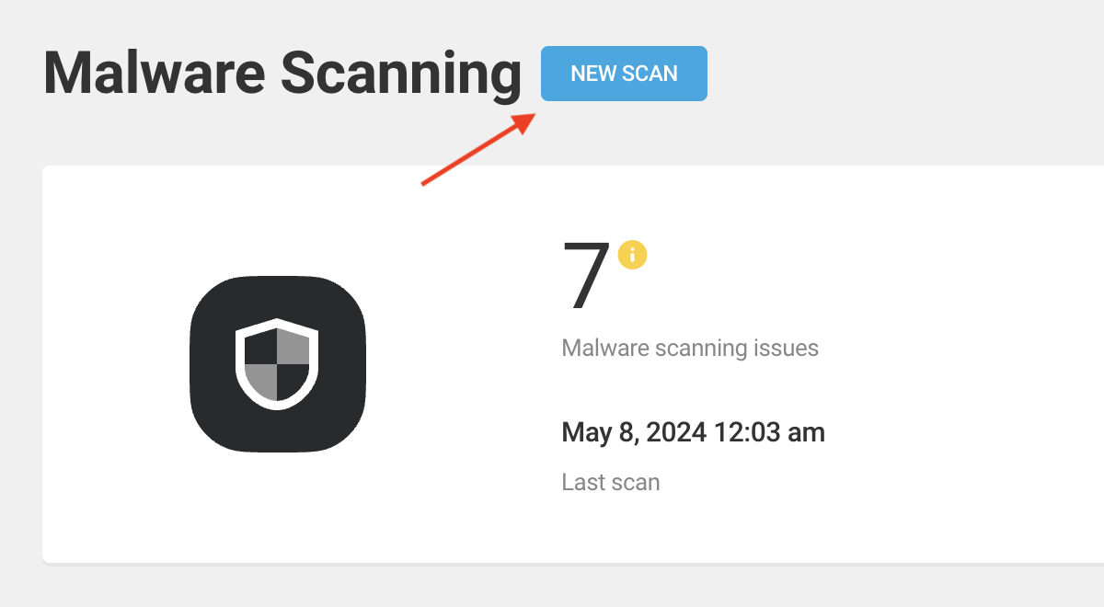Screen dimensions: 1104x607
Task: Select the Malware Scanning page heading
Action: point(281,74)
